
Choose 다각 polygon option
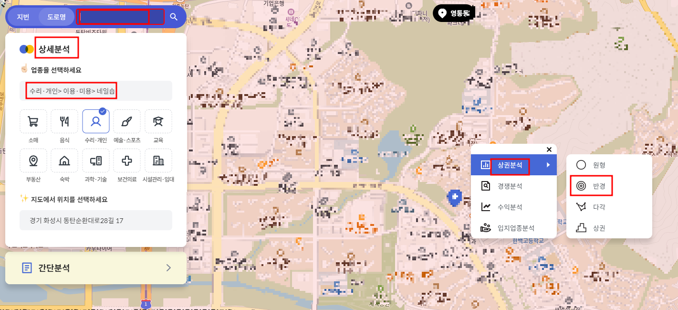point(609,207)
